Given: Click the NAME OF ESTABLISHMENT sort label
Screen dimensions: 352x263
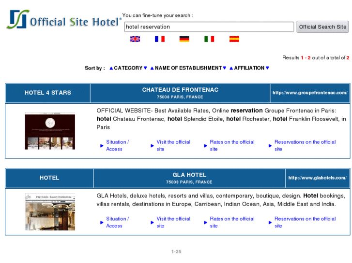Looking at the screenshot, I should pyautogui.click(x=188, y=68).
